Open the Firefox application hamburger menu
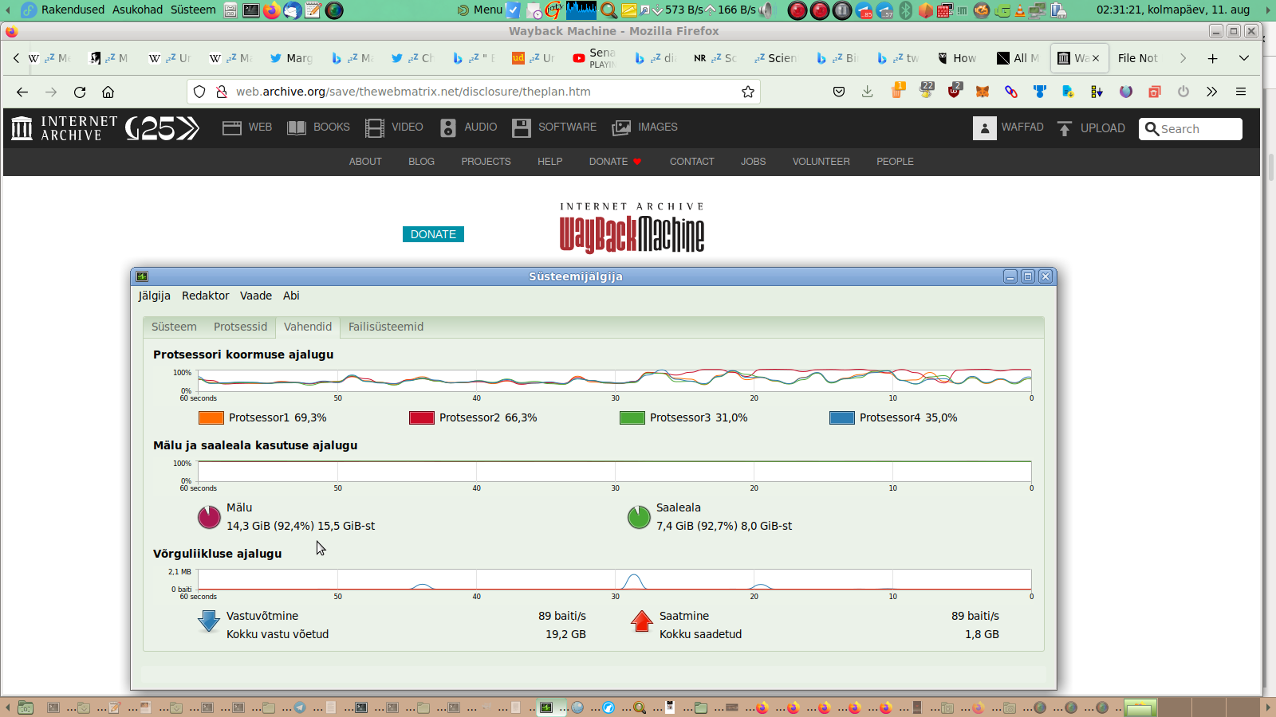Viewport: 1276px width, 717px height. pos(1241,92)
